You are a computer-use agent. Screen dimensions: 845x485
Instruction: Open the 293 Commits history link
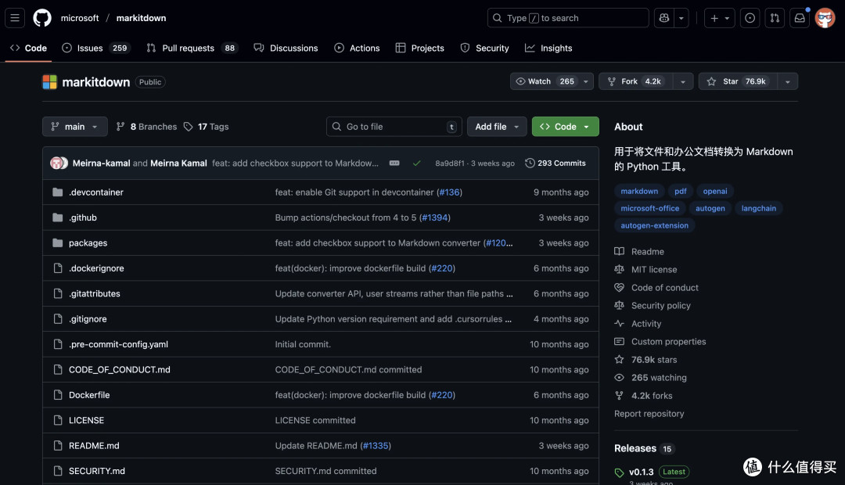556,163
